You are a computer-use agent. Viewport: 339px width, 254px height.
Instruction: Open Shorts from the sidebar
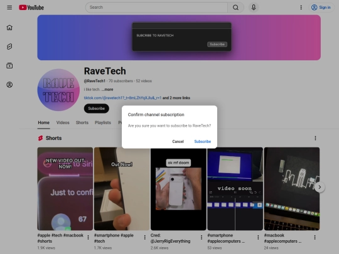[9, 46]
